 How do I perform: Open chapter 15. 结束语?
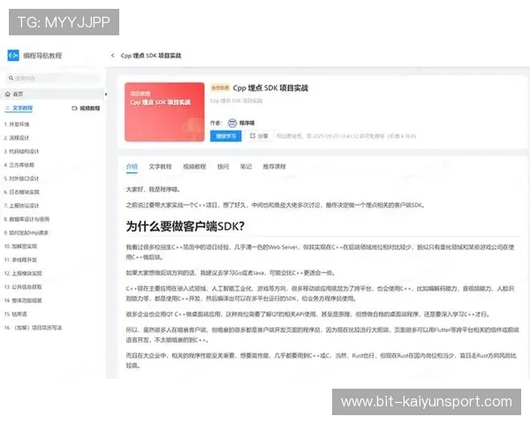(15, 314)
